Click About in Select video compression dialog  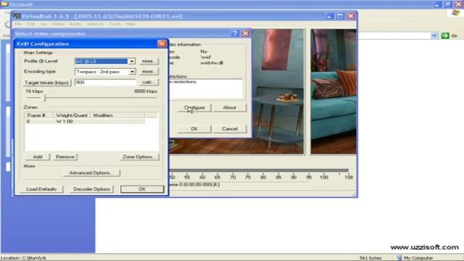point(230,108)
